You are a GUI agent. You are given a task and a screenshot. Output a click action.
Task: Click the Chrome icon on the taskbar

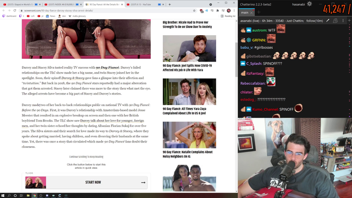(x=34, y=196)
